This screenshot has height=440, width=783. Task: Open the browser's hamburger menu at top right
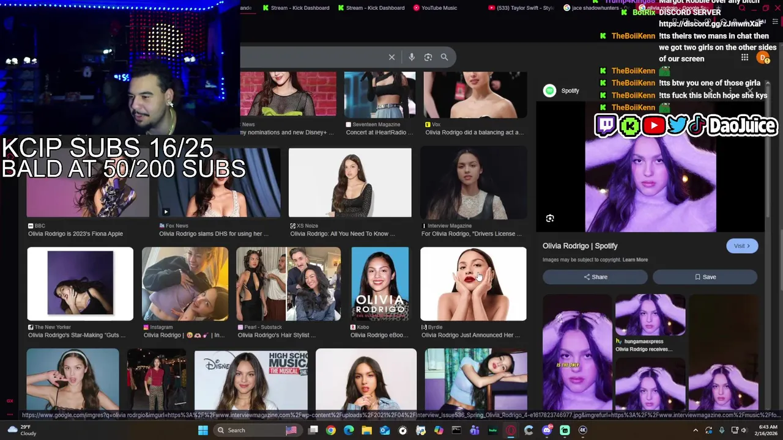coord(775,21)
